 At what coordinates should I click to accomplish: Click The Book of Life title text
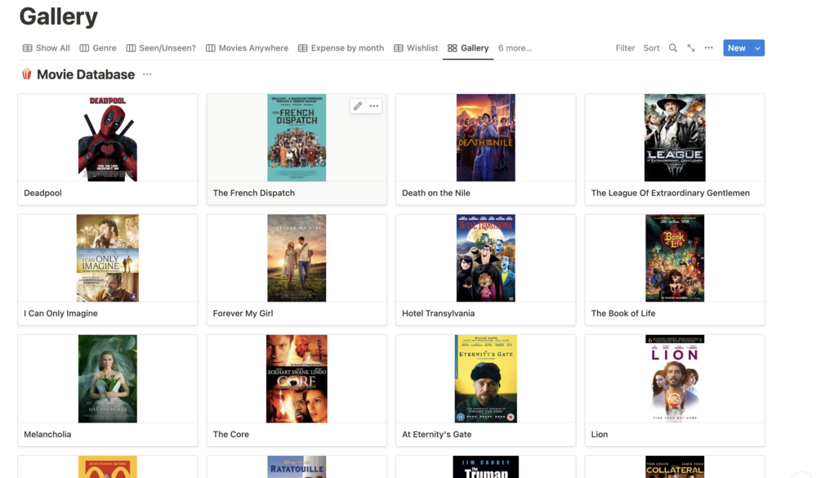(x=623, y=313)
